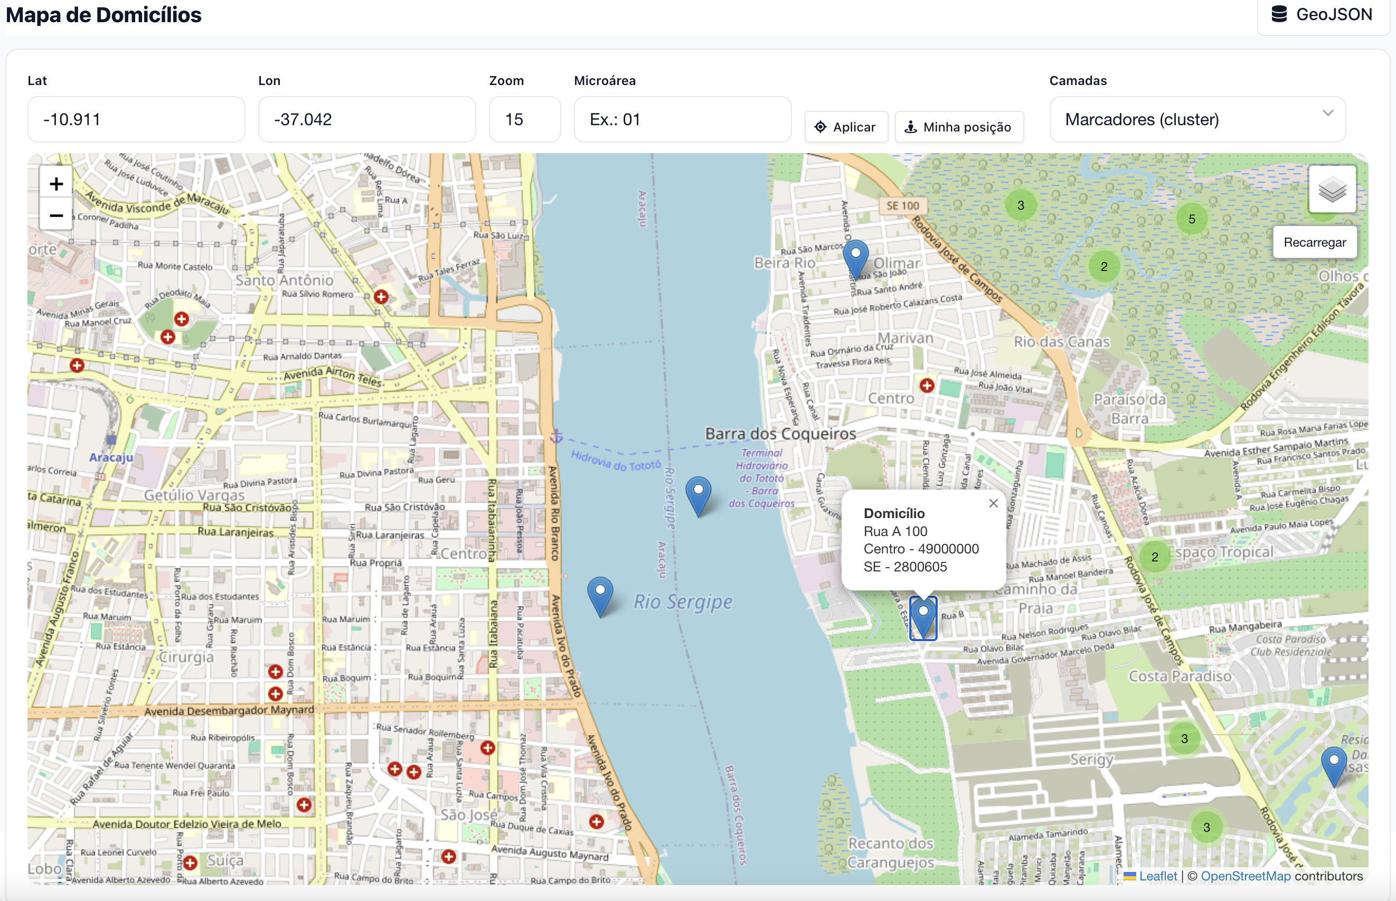
Task: Close the Domicílio popup
Action: pyautogui.click(x=993, y=503)
